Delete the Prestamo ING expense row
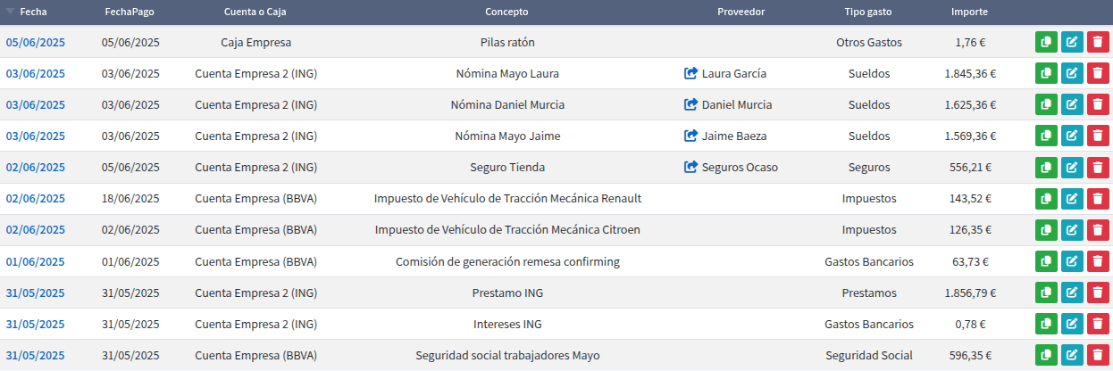1113x371 pixels. 1098,293
